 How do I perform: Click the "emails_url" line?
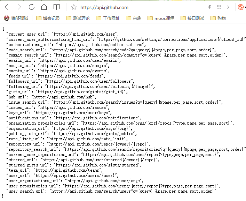(64, 60)
